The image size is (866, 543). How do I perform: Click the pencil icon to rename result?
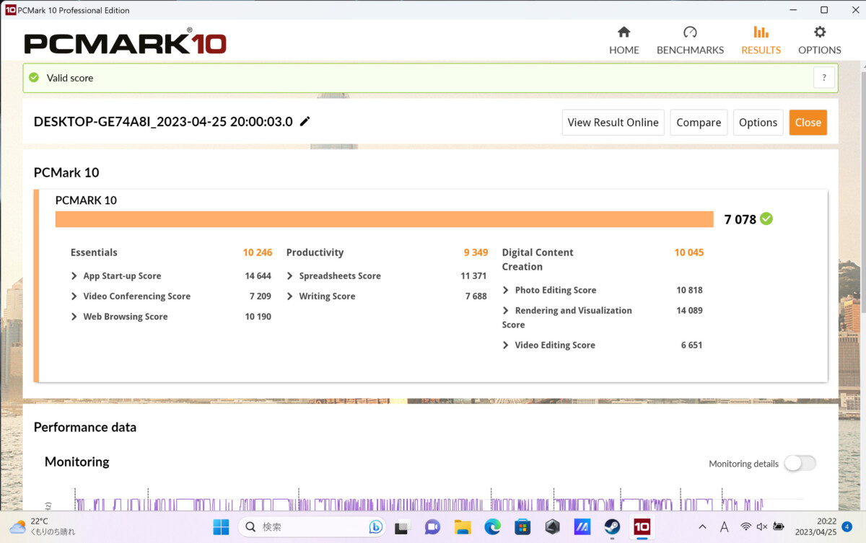click(x=305, y=122)
